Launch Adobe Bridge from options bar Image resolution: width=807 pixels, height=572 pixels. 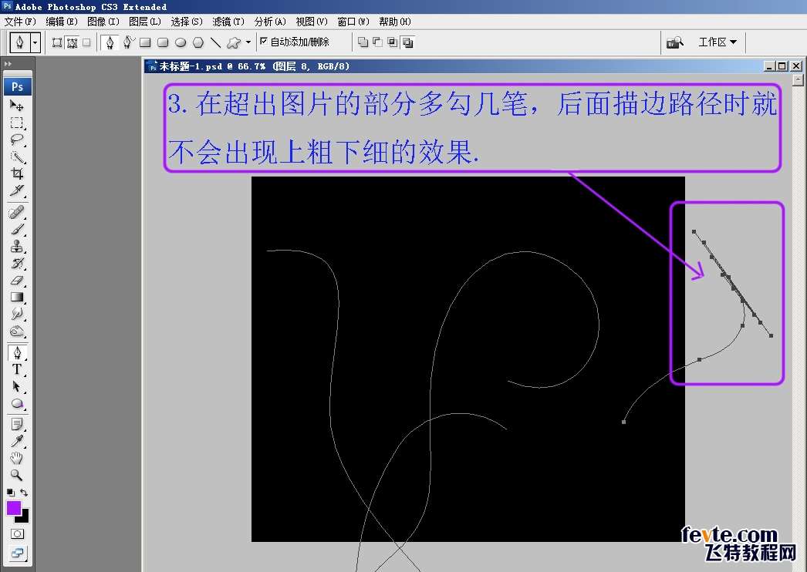pyautogui.click(x=675, y=42)
